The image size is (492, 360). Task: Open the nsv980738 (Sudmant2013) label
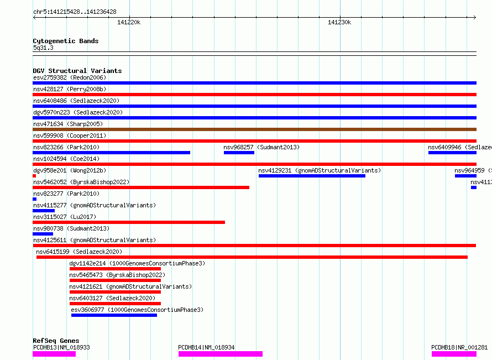(71, 228)
